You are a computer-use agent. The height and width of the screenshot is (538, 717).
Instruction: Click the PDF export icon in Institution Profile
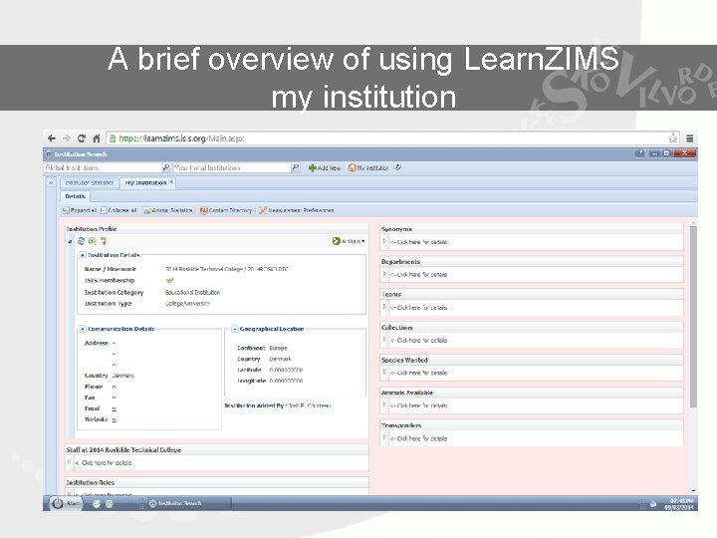point(104,241)
